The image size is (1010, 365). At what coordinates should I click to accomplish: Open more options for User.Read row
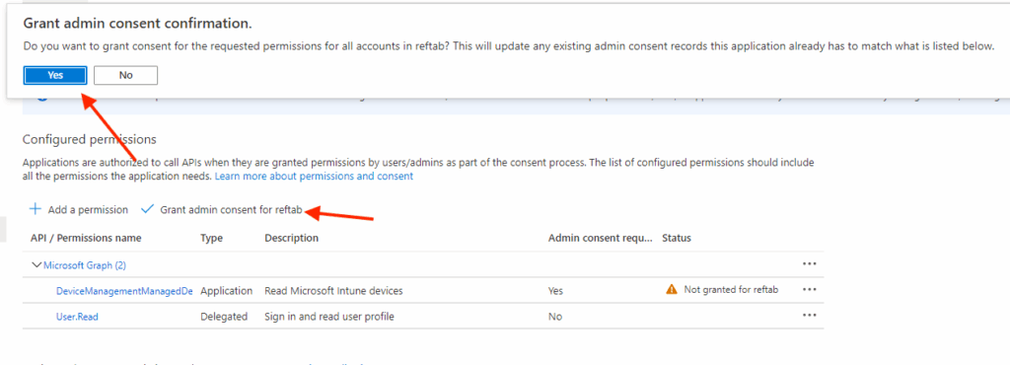pyautogui.click(x=810, y=316)
